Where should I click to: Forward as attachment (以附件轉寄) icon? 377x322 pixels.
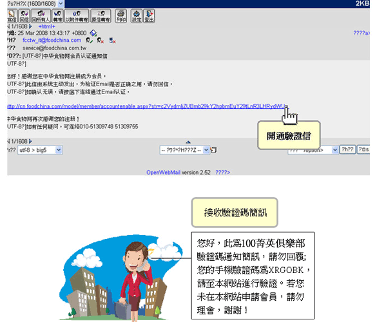77,16
